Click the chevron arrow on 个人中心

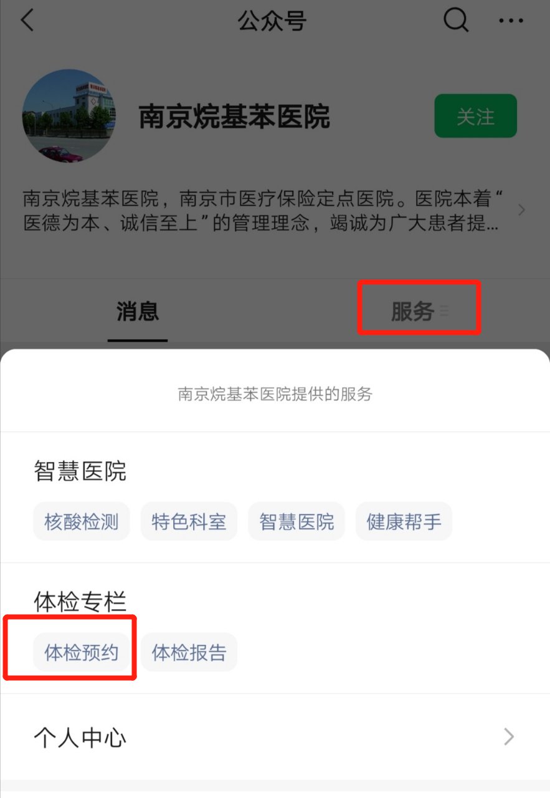(x=509, y=737)
